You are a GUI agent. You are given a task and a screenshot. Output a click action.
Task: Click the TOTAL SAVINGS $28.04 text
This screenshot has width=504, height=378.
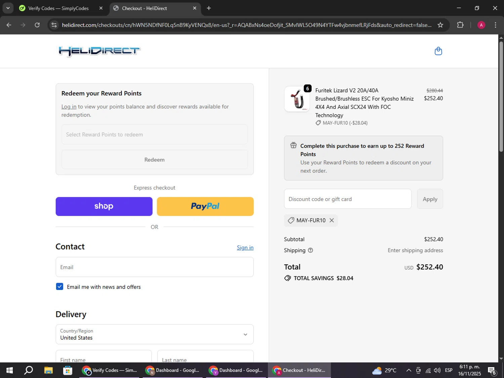pyautogui.click(x=323, y=278)
